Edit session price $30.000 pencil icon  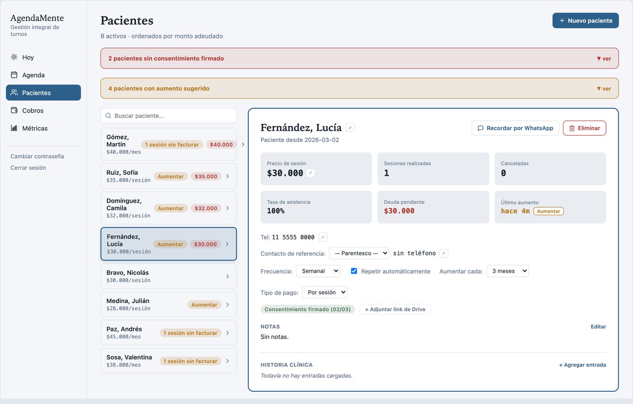point(310,172)
